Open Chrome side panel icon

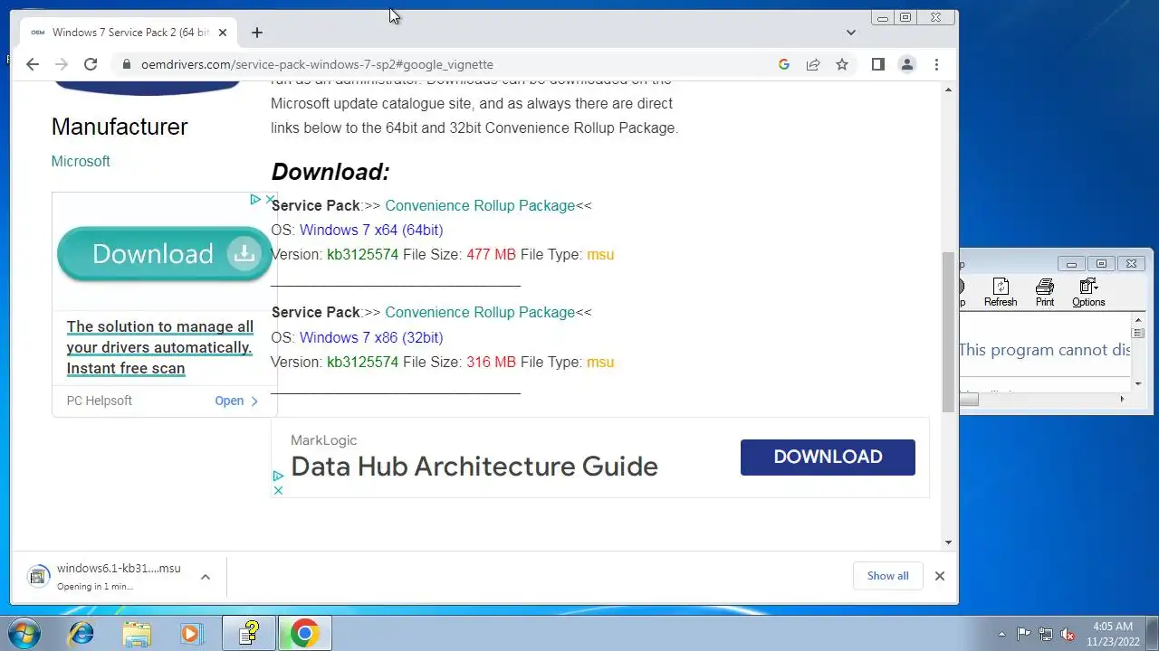[877, 64]
